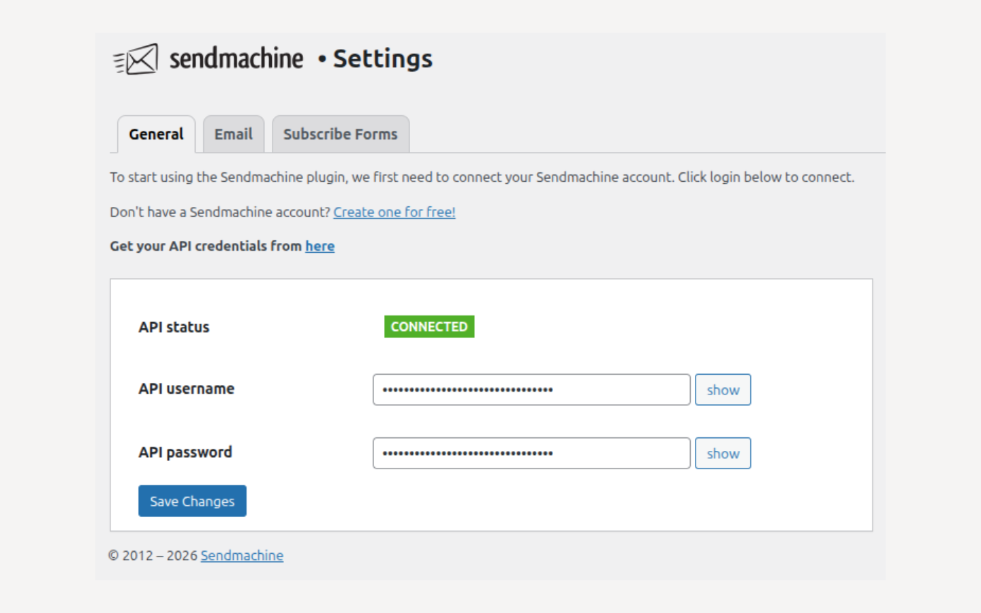
Task: Reveal the API password with show
Action: point(722,453)
